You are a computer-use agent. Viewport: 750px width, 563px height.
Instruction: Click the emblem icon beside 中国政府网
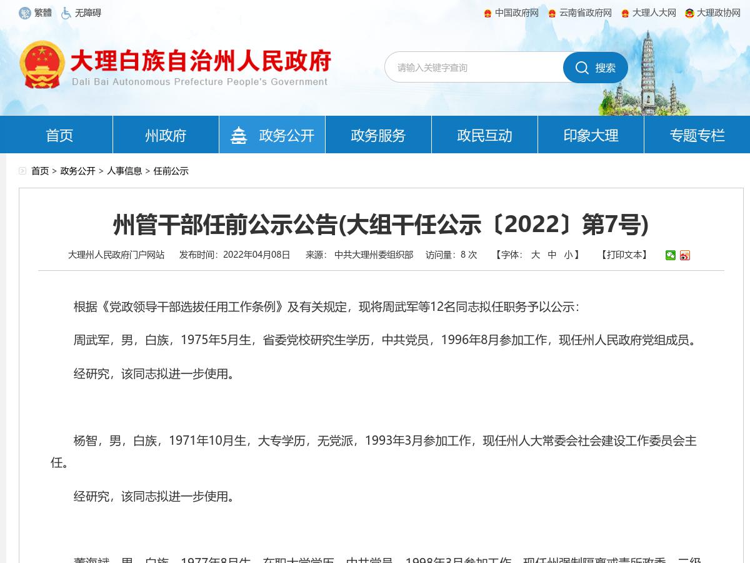pos(487,13)
